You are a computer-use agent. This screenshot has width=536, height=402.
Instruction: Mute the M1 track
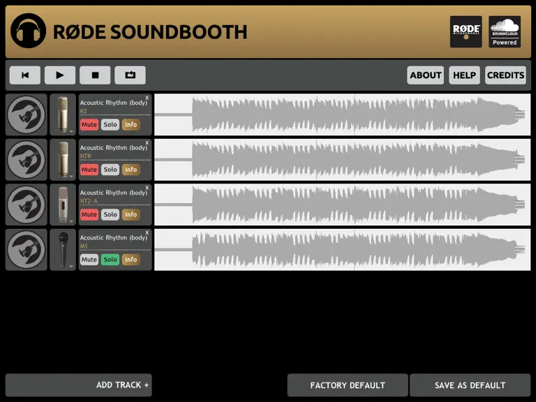tap(89, 260)
